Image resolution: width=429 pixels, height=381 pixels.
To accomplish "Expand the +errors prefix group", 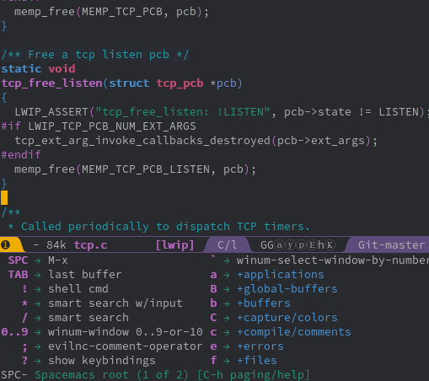I will tap(247, 346).
